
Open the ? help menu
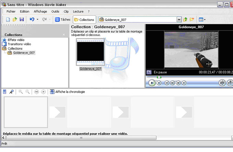coord(89,11)
